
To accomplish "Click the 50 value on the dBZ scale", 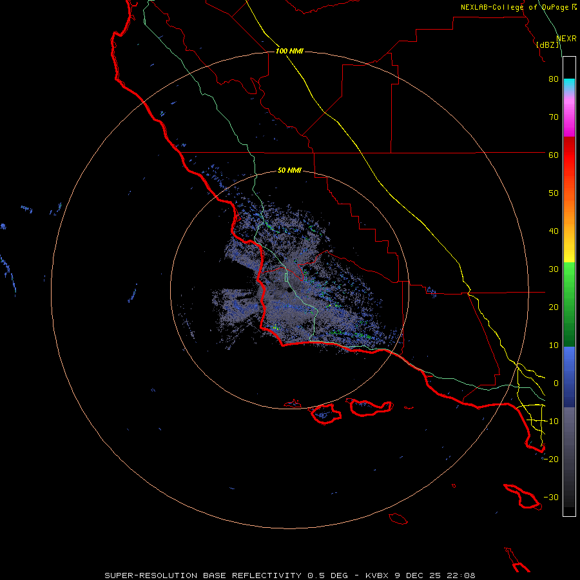I will 554,193.
